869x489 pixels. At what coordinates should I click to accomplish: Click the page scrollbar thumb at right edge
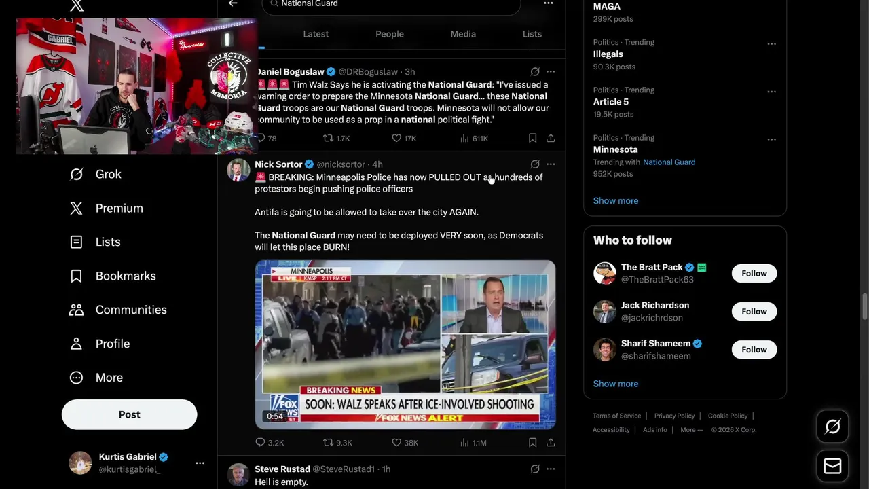pyautogui.click(x=864, y=306)
